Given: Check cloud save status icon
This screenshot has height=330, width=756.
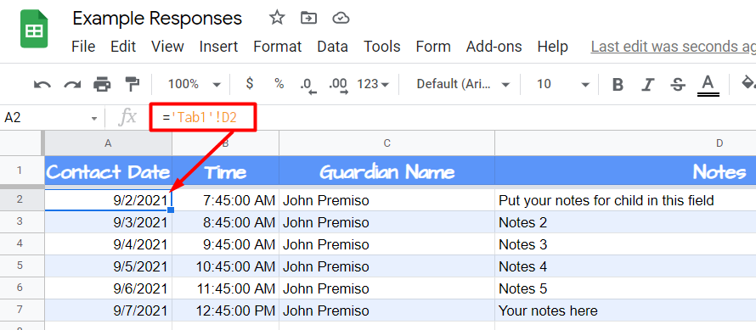Looking at the screenshot, I should click(341, 19).
